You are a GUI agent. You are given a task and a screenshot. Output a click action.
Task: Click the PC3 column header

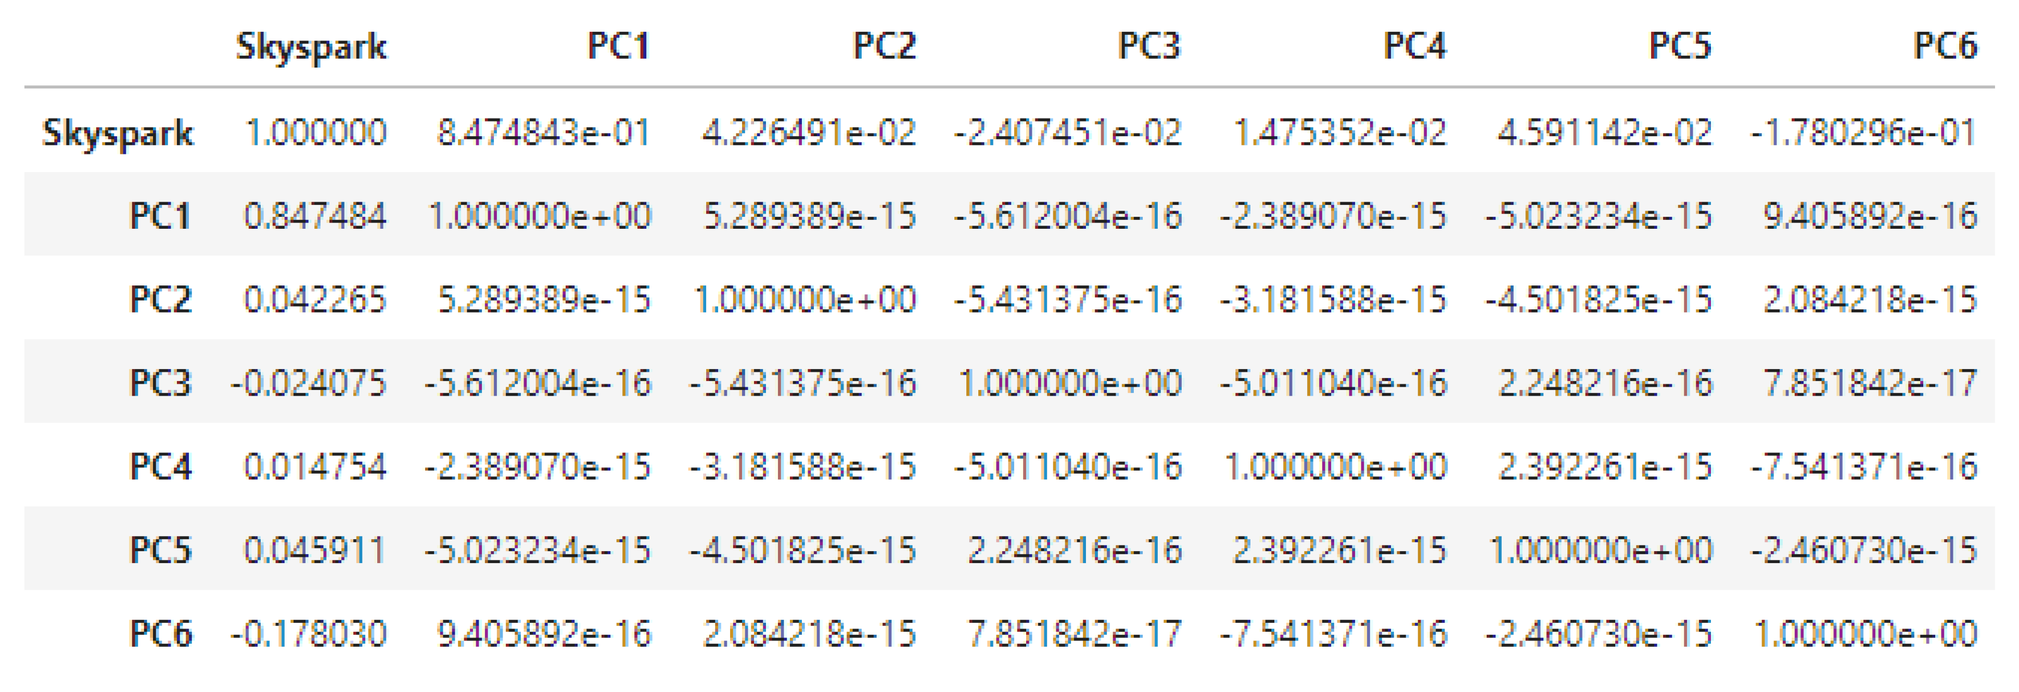coord(1149,47)
